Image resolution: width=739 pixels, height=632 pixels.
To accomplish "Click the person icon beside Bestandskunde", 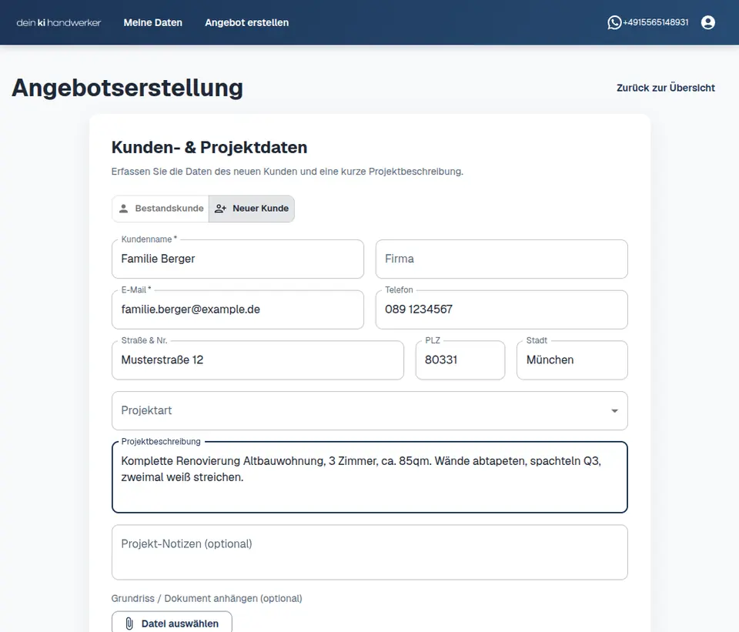I will [123, 209].
